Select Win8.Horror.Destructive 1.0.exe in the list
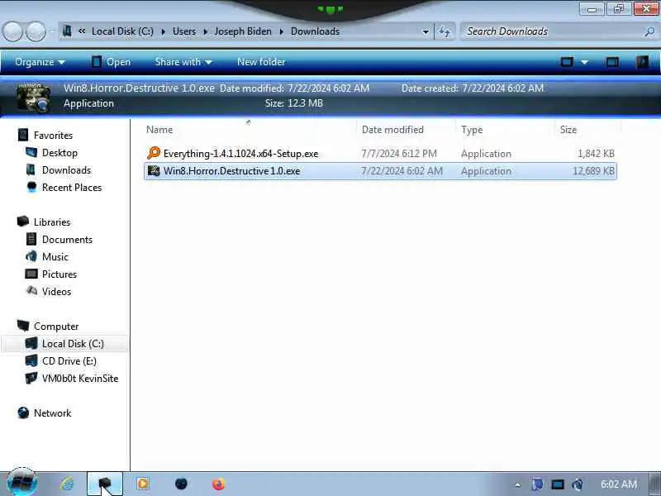 tap(380, 171)
